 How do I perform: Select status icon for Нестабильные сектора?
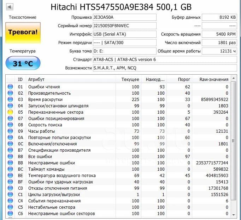click(10, 207)
